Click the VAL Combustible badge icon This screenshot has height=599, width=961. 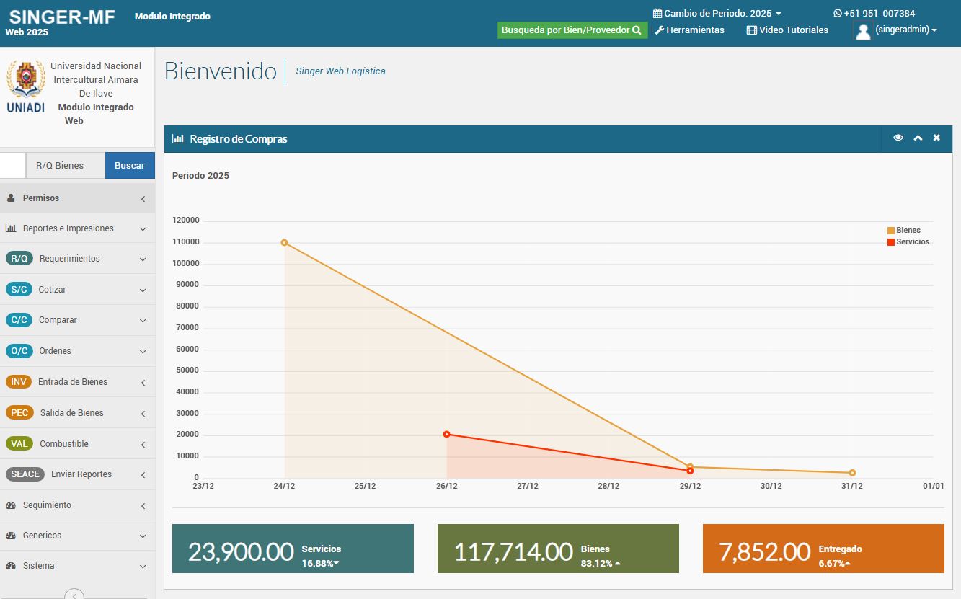(19, 444)
